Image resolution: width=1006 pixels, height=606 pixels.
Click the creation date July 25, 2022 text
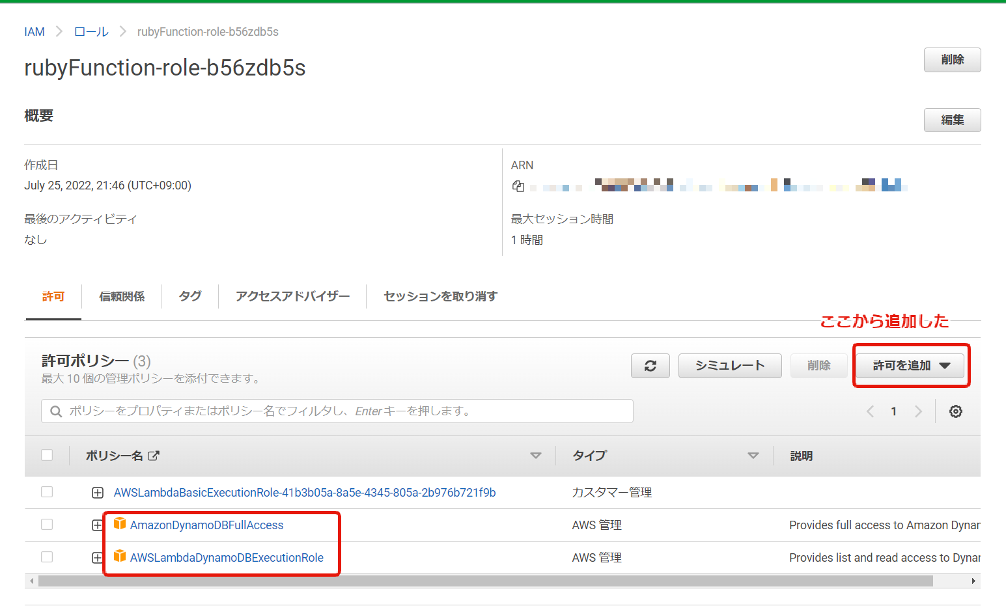[108, 186]
